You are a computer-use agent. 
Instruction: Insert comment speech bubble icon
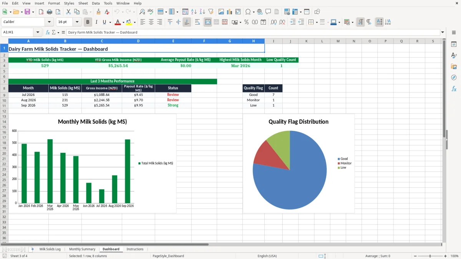[x=268, y=12]
